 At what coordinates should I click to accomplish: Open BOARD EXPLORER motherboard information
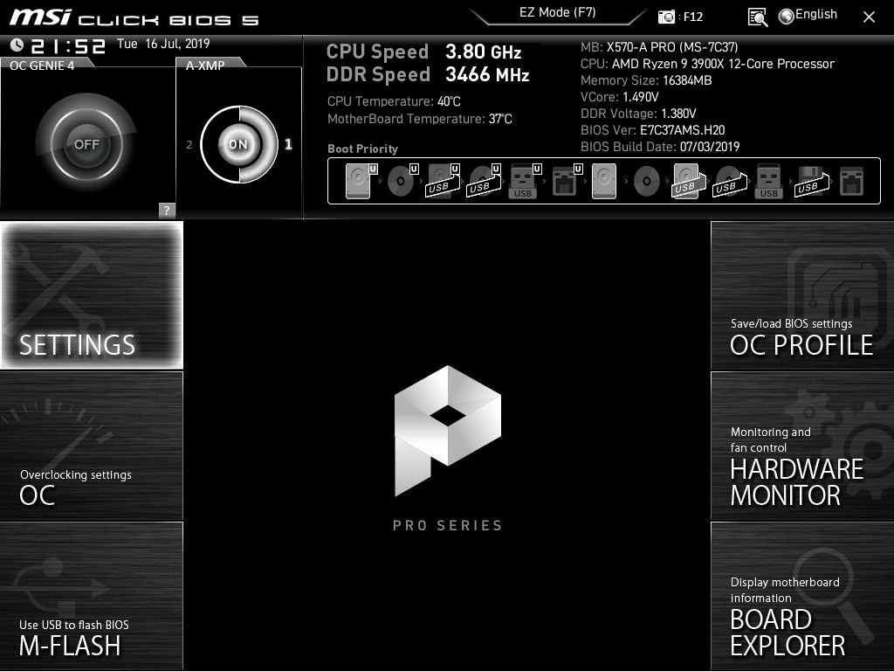point(801,596)
